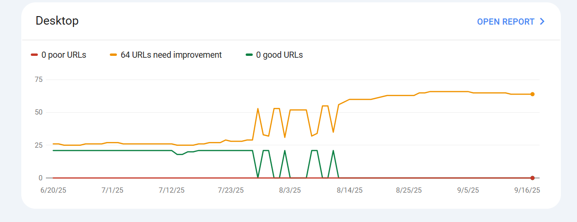The width and height of the screenshot is (577, 222).
Task: Click the red poor URLs legend swatch
Action: (34, 55)
